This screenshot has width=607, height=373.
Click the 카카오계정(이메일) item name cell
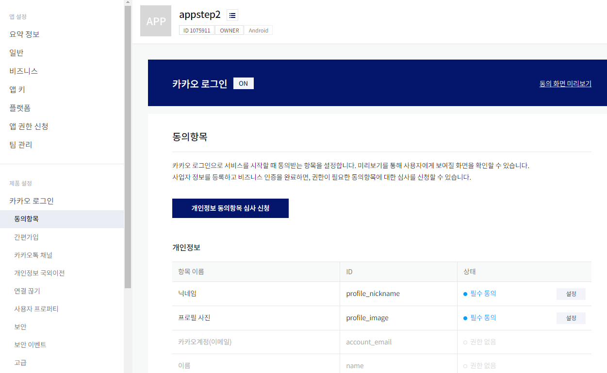(x=256, y=342)
